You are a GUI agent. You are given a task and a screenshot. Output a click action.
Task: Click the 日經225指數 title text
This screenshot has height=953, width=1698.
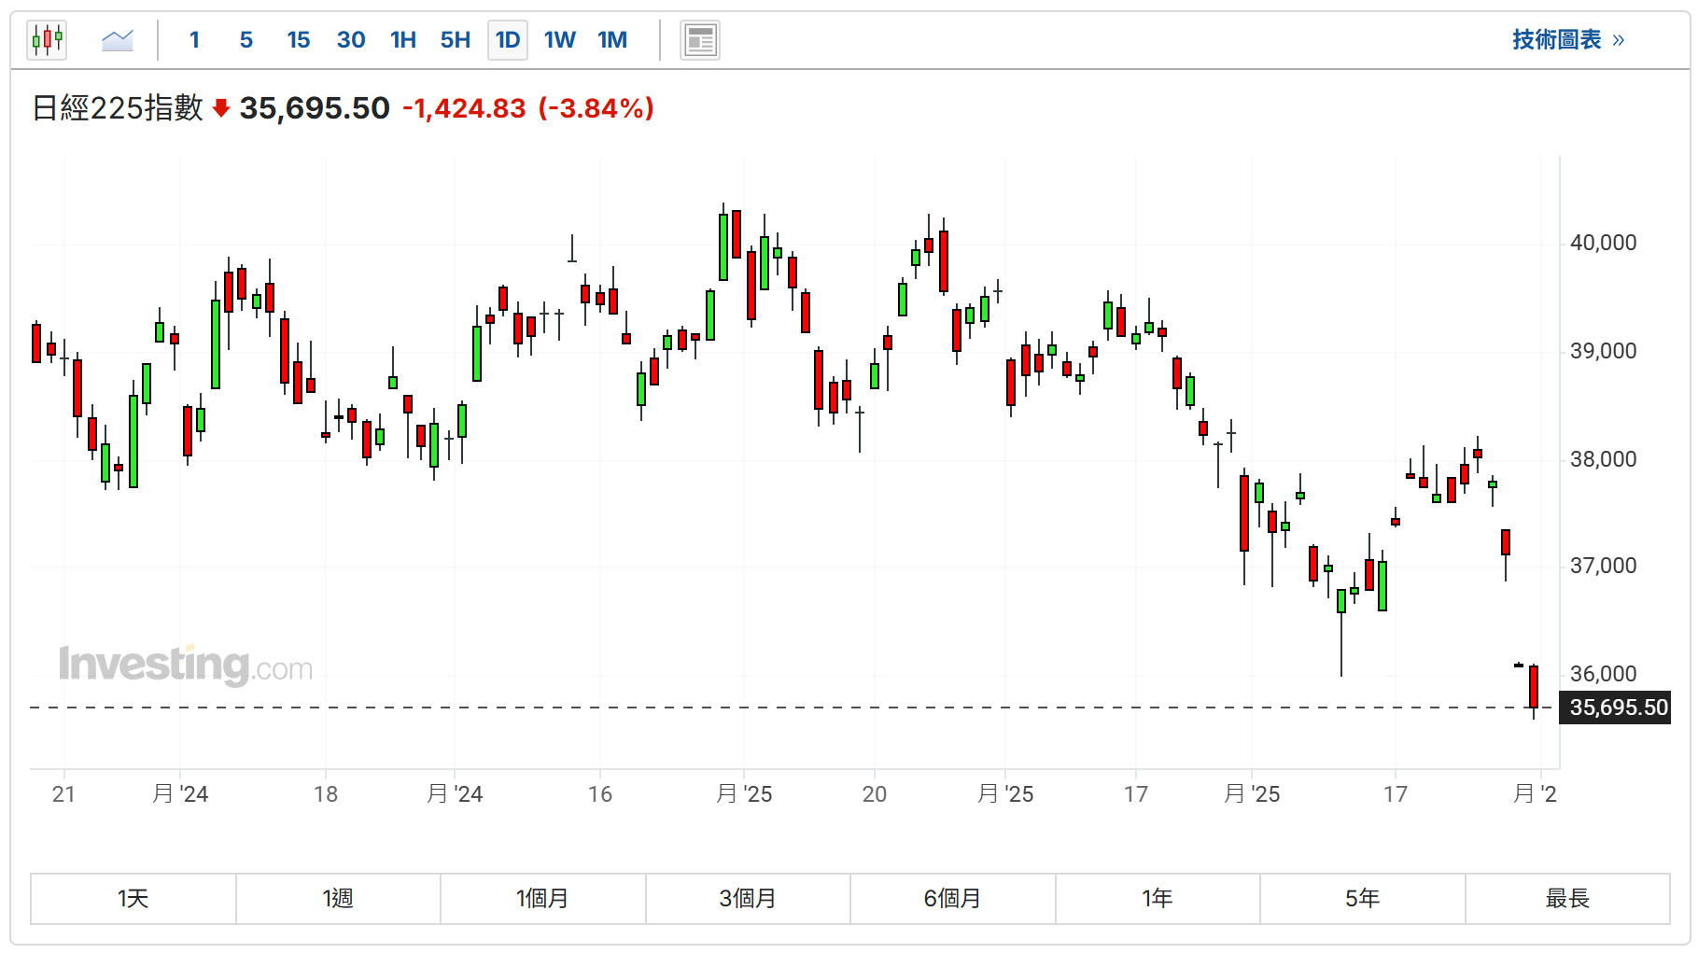pyautogui.click(x=118, y=108)
